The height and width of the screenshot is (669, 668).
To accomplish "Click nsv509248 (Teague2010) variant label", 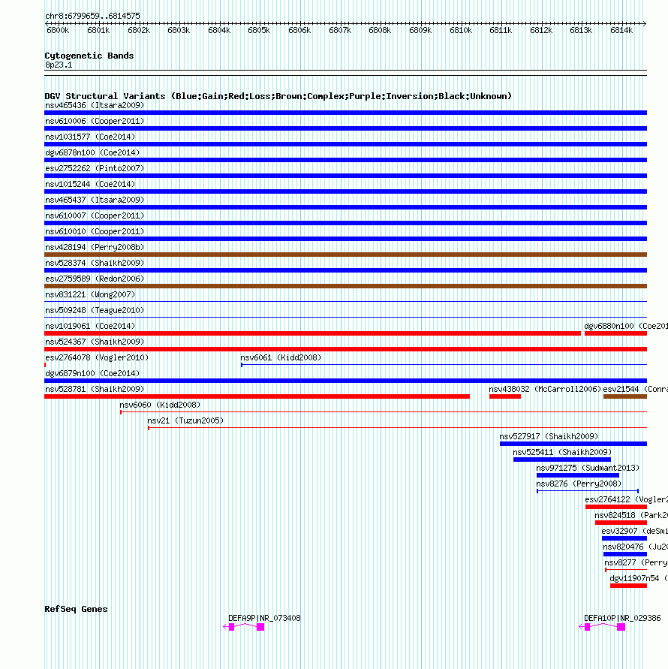I will tap(95, 311).
